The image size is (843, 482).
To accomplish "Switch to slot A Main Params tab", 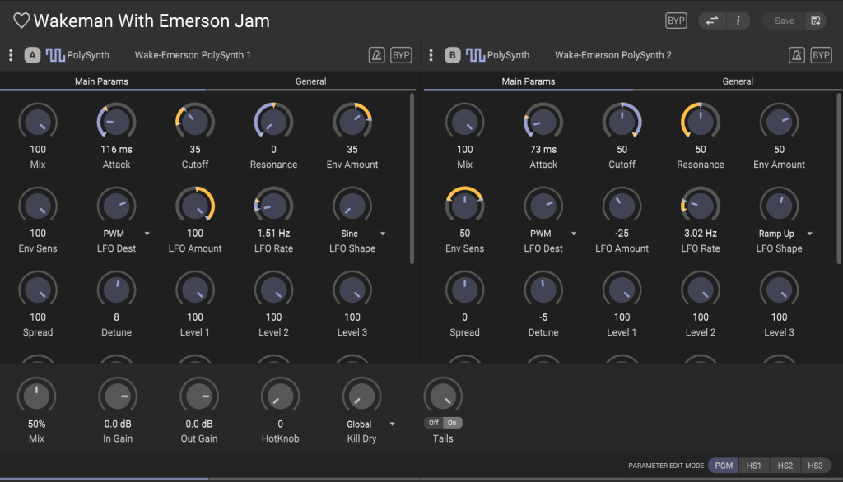I will [101, 81].
